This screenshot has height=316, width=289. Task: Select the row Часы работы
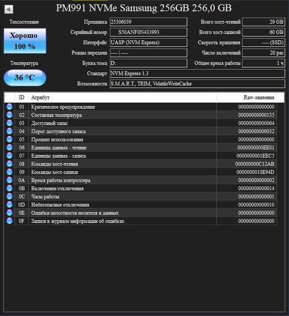coord(140,196)
